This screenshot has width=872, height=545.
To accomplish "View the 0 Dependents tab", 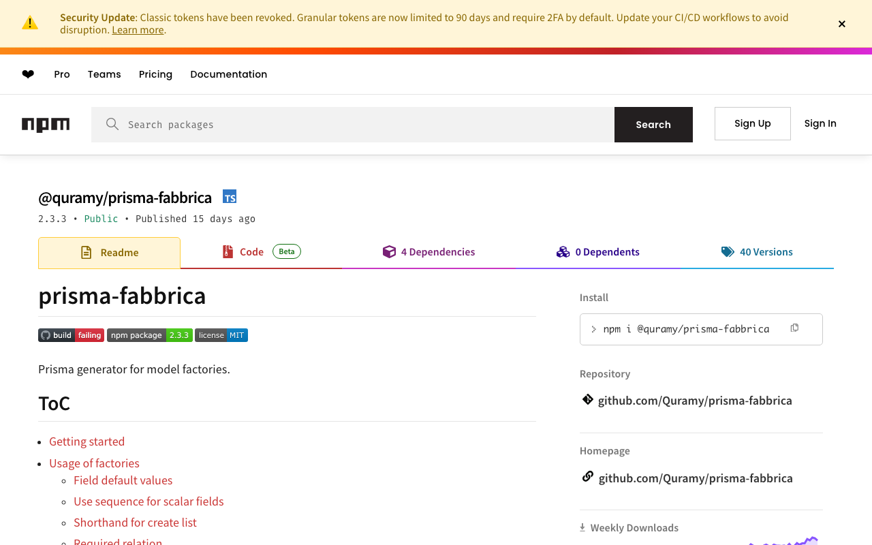I will (x=598, y=252).
